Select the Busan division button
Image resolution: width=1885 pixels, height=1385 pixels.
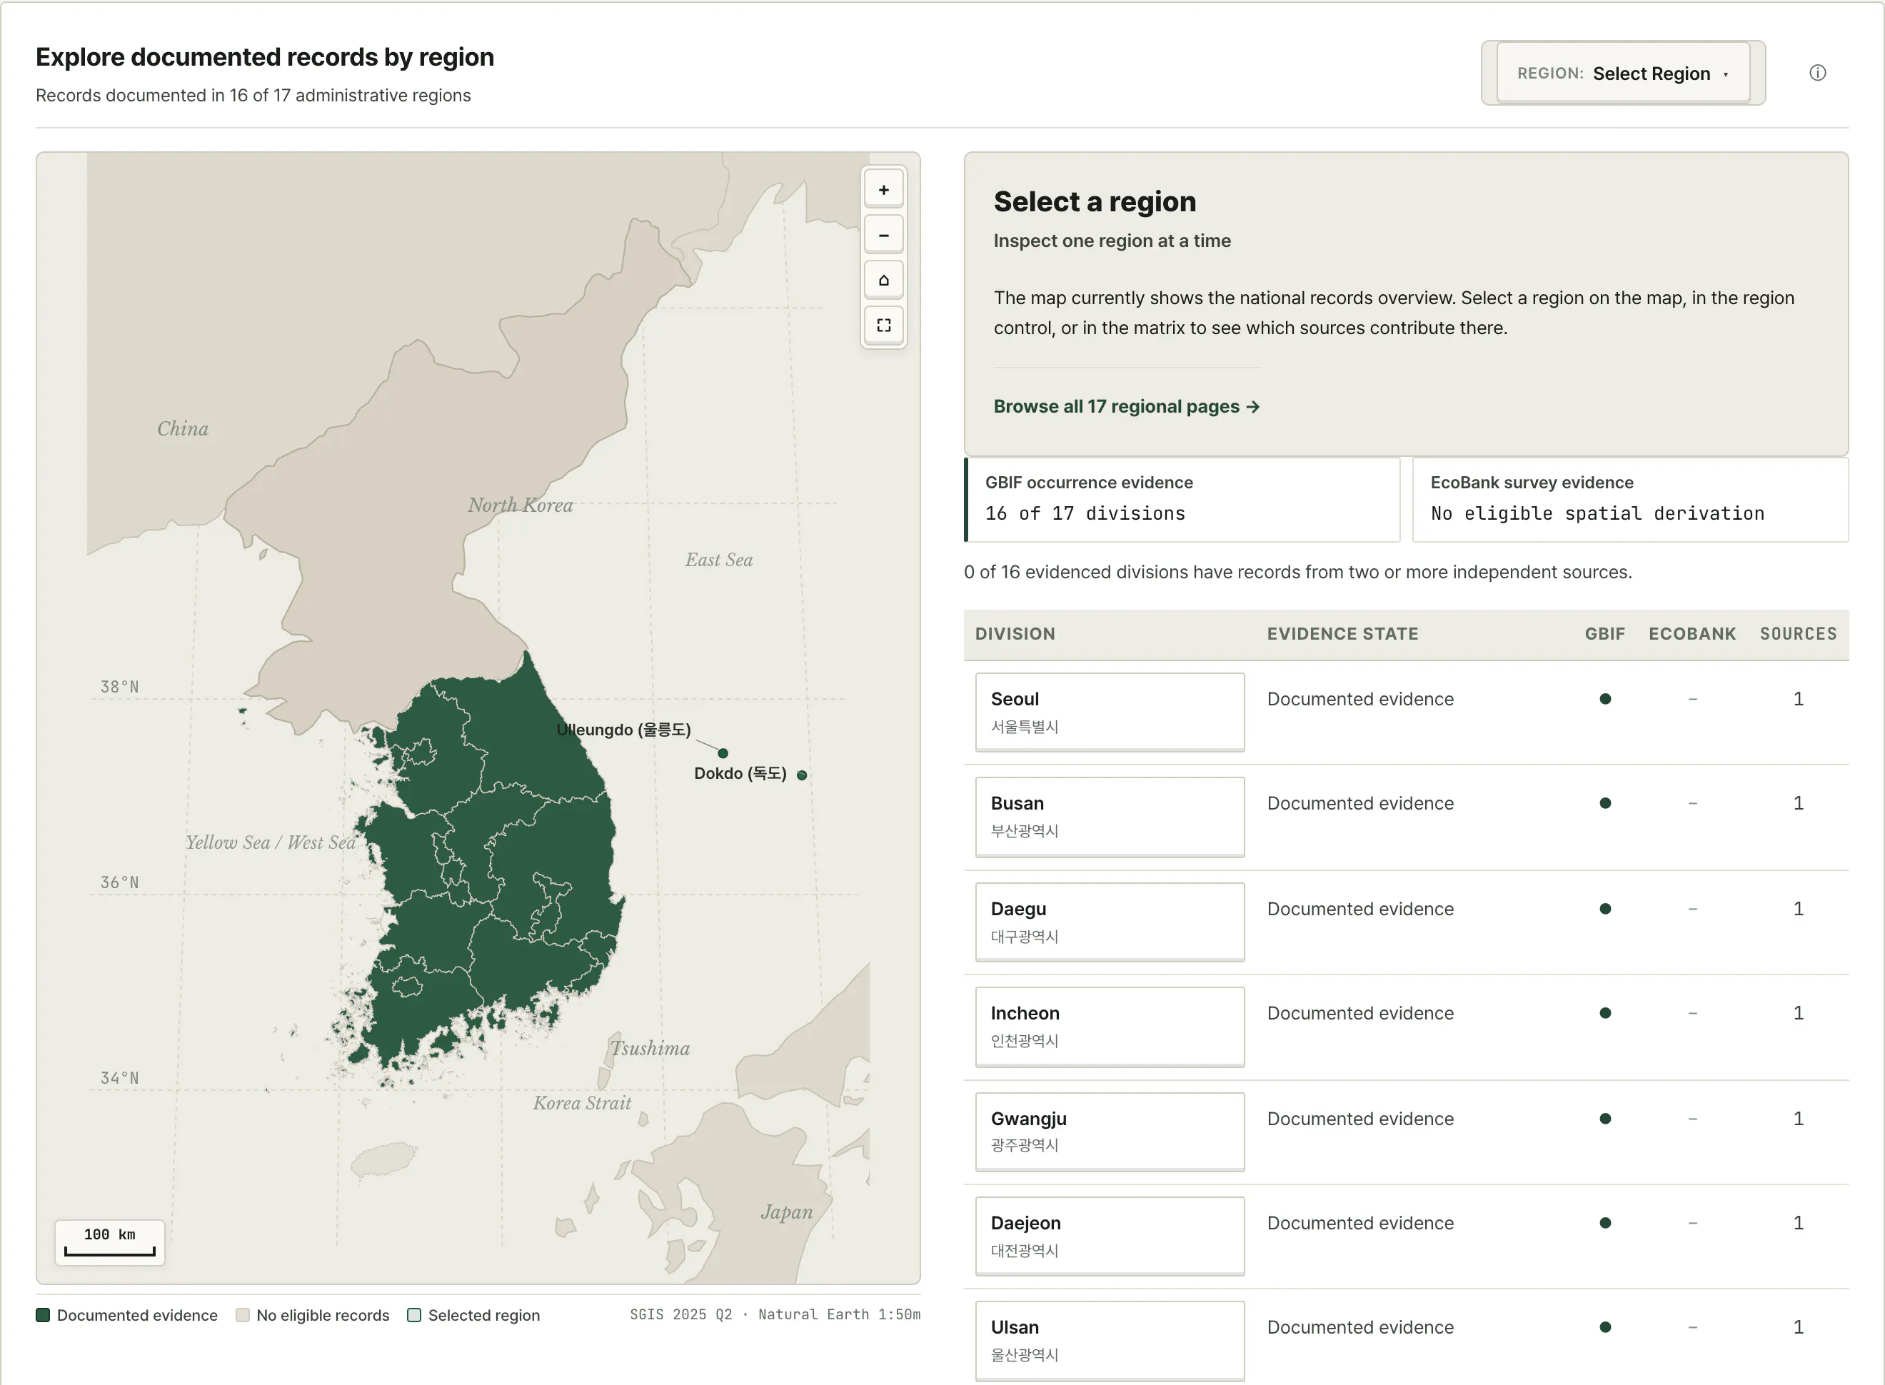[1110, 817]
